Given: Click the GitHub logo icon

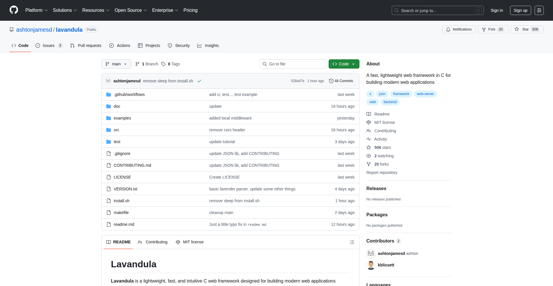Looking at the screenshot, I should (x=14, y=10).
